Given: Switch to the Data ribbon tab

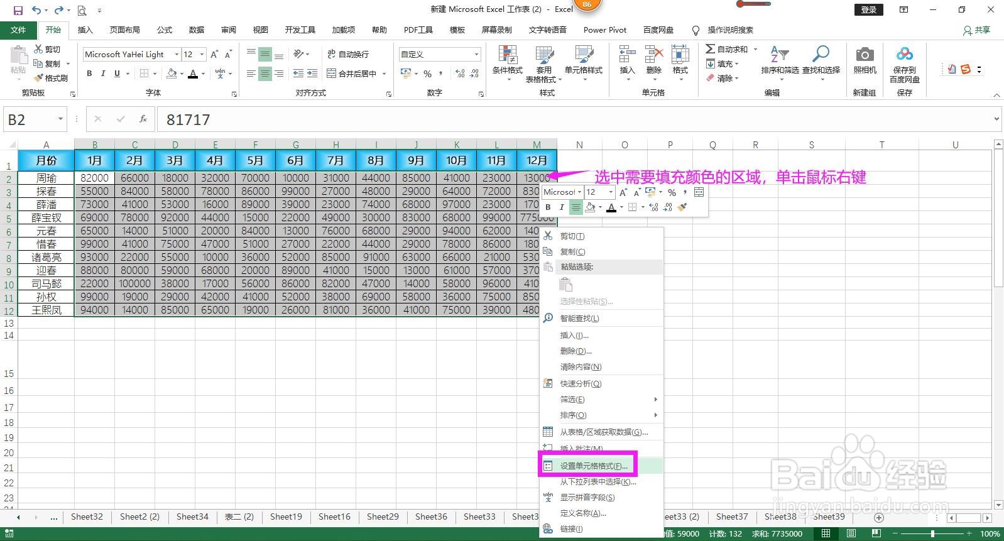Looking at the screenshot, I should pos(197,30).
